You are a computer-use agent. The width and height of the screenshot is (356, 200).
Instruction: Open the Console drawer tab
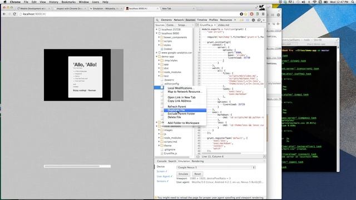[x=162, y=161]
